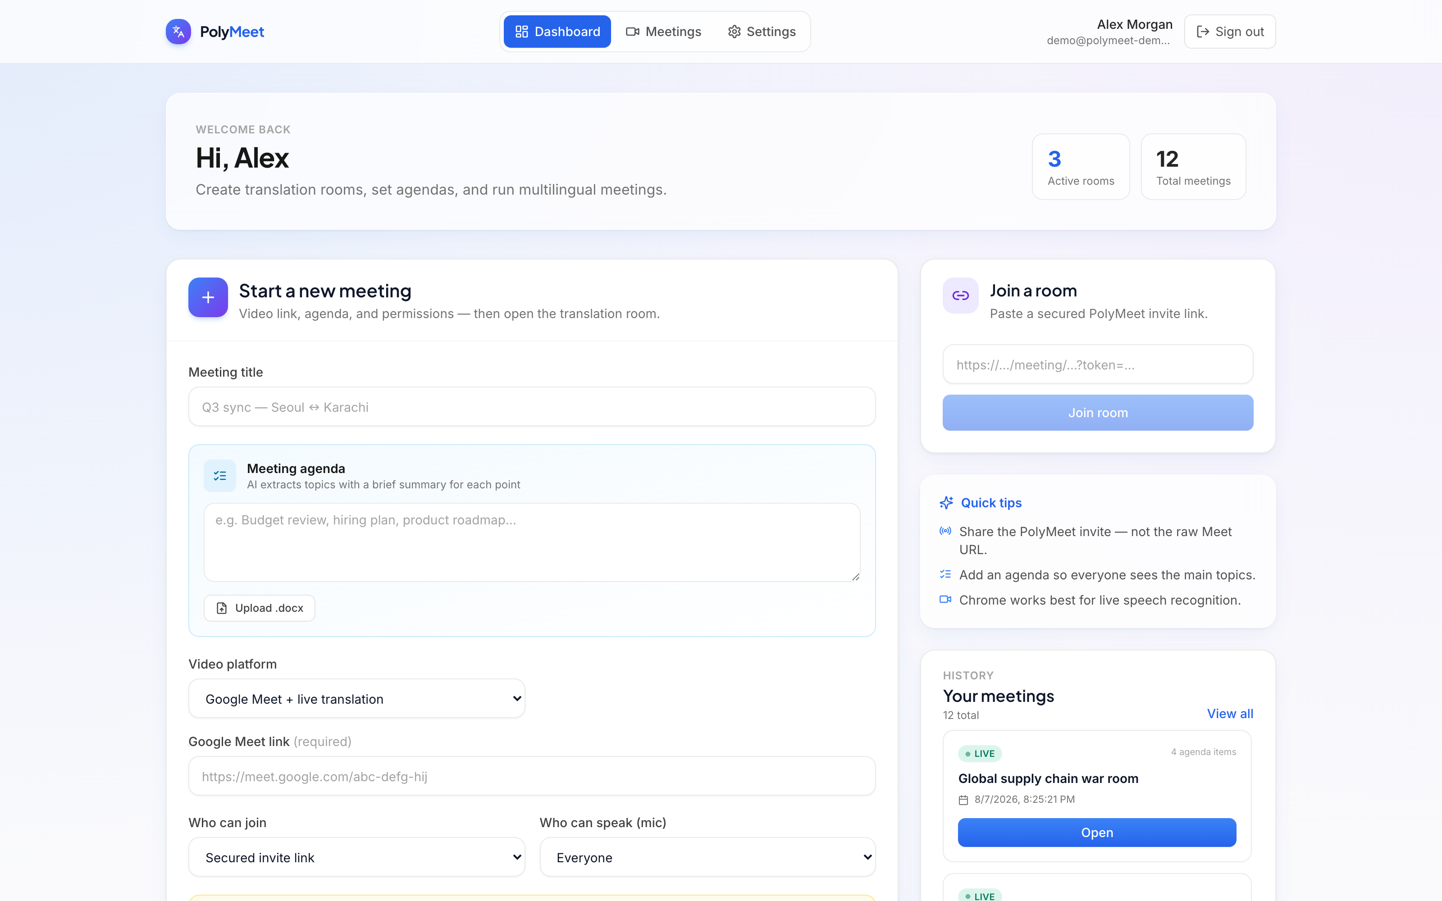Viewport: 1442px width, 901px height.
Task: Click the 'Global supply chain war room' title
Action: [1048, 778]
